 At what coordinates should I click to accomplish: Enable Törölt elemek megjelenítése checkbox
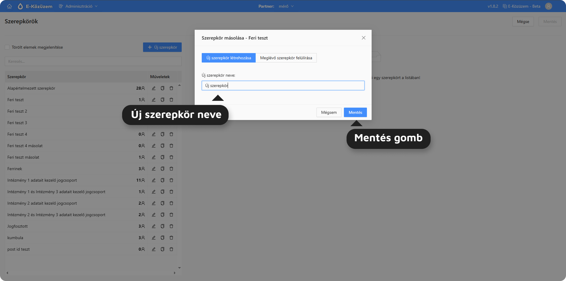click(7, 47)
